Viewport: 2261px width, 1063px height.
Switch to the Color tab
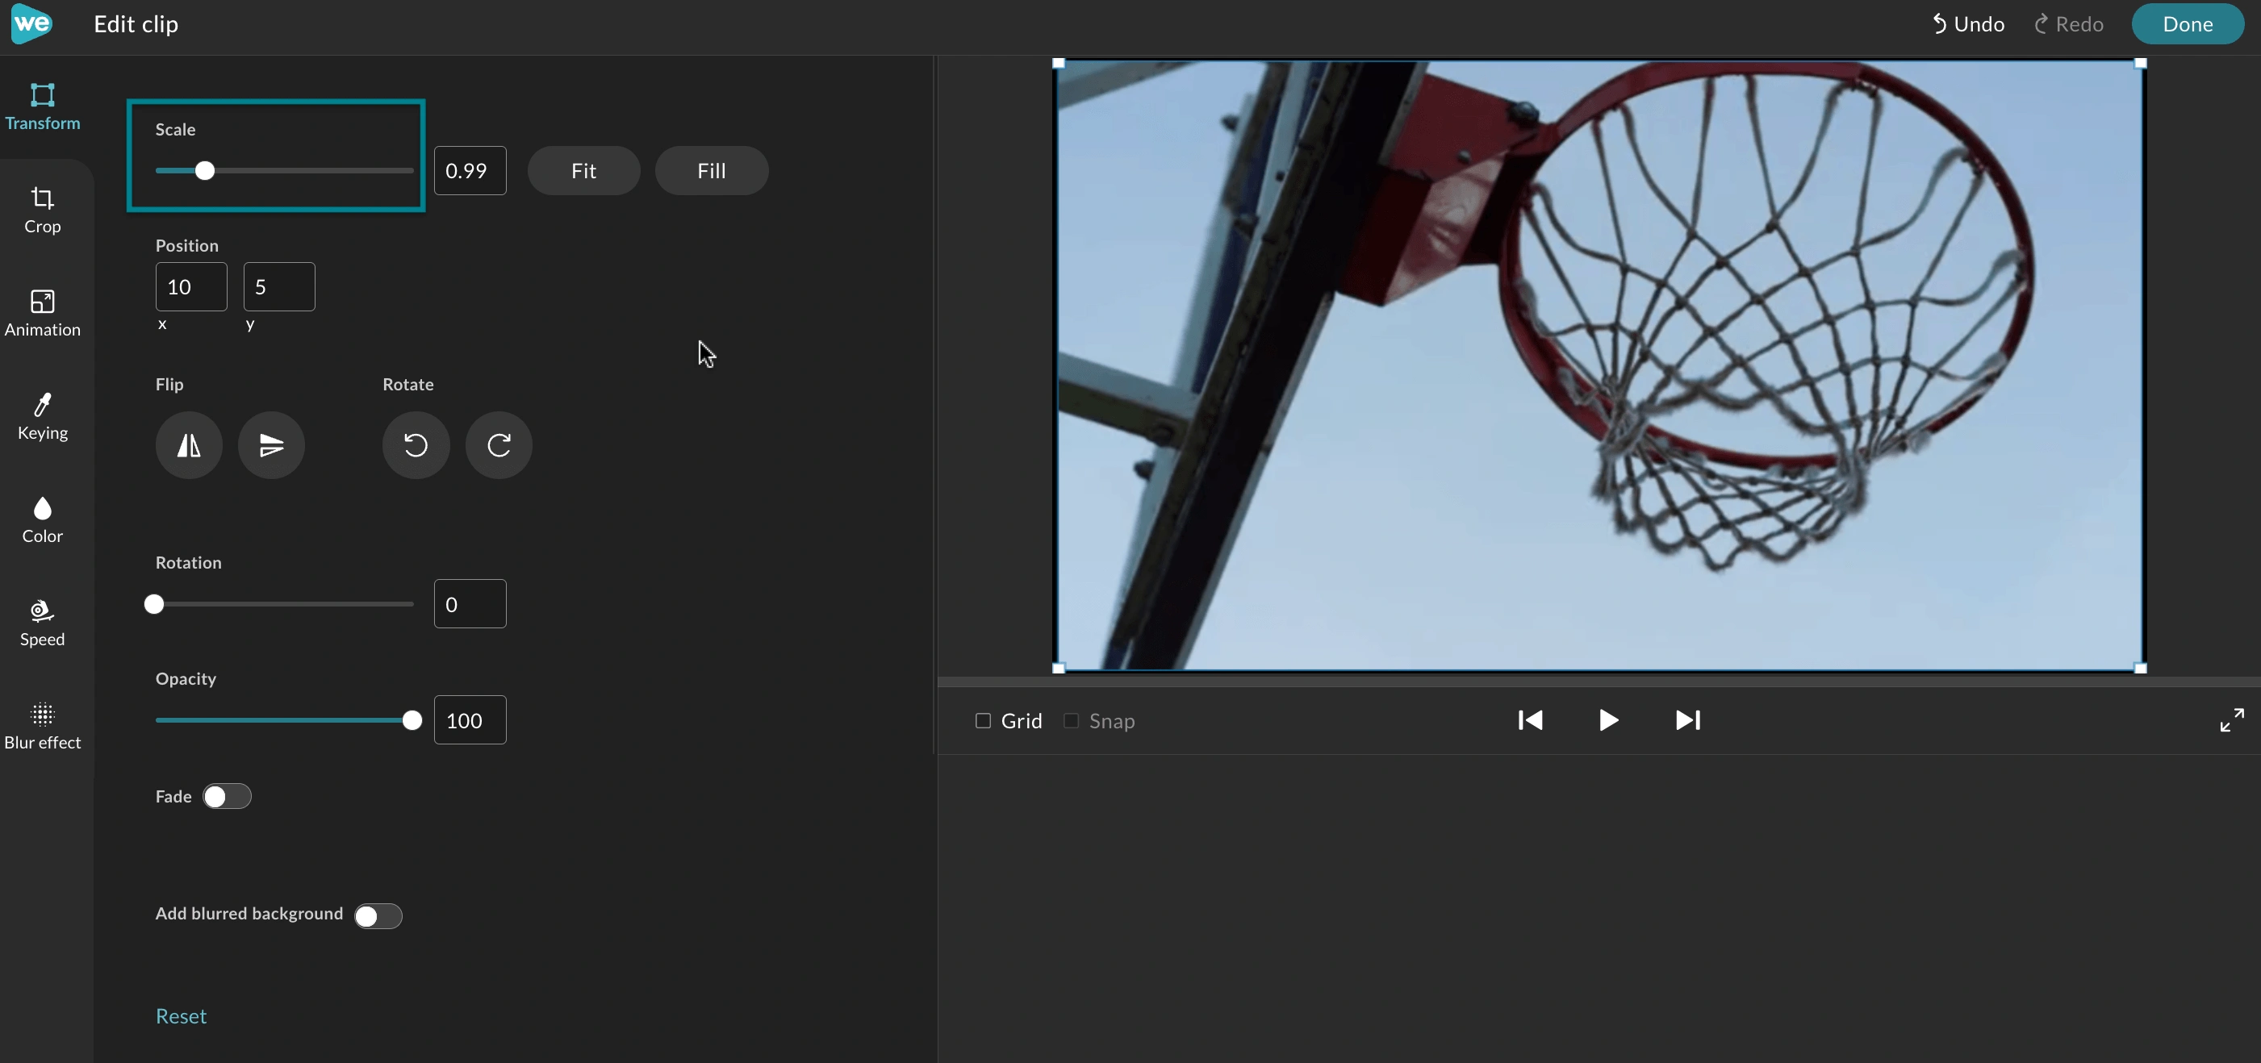point(42,520)
